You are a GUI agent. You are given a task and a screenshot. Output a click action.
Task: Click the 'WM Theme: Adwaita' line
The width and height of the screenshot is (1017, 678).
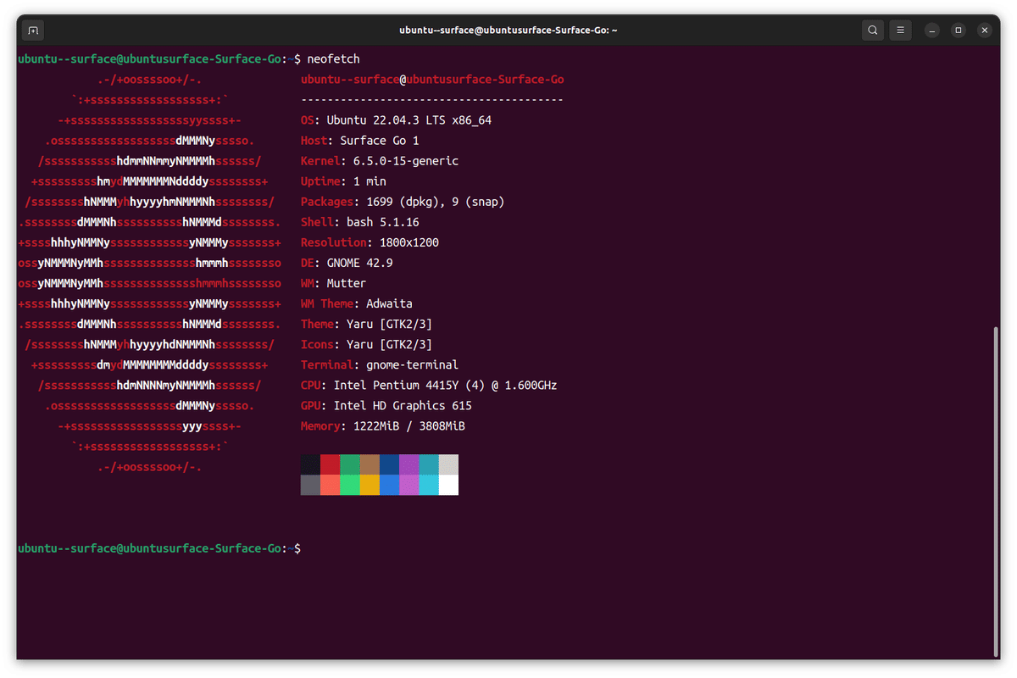(x=356, y=303)
